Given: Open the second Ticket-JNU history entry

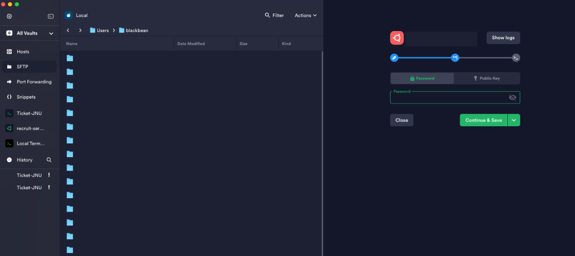Looking at the screenshot, I should [29, 187].
